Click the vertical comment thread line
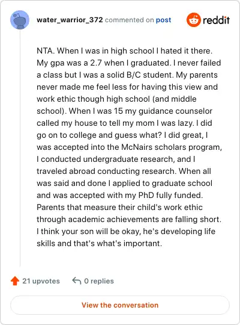 click(x=20, y=148)
